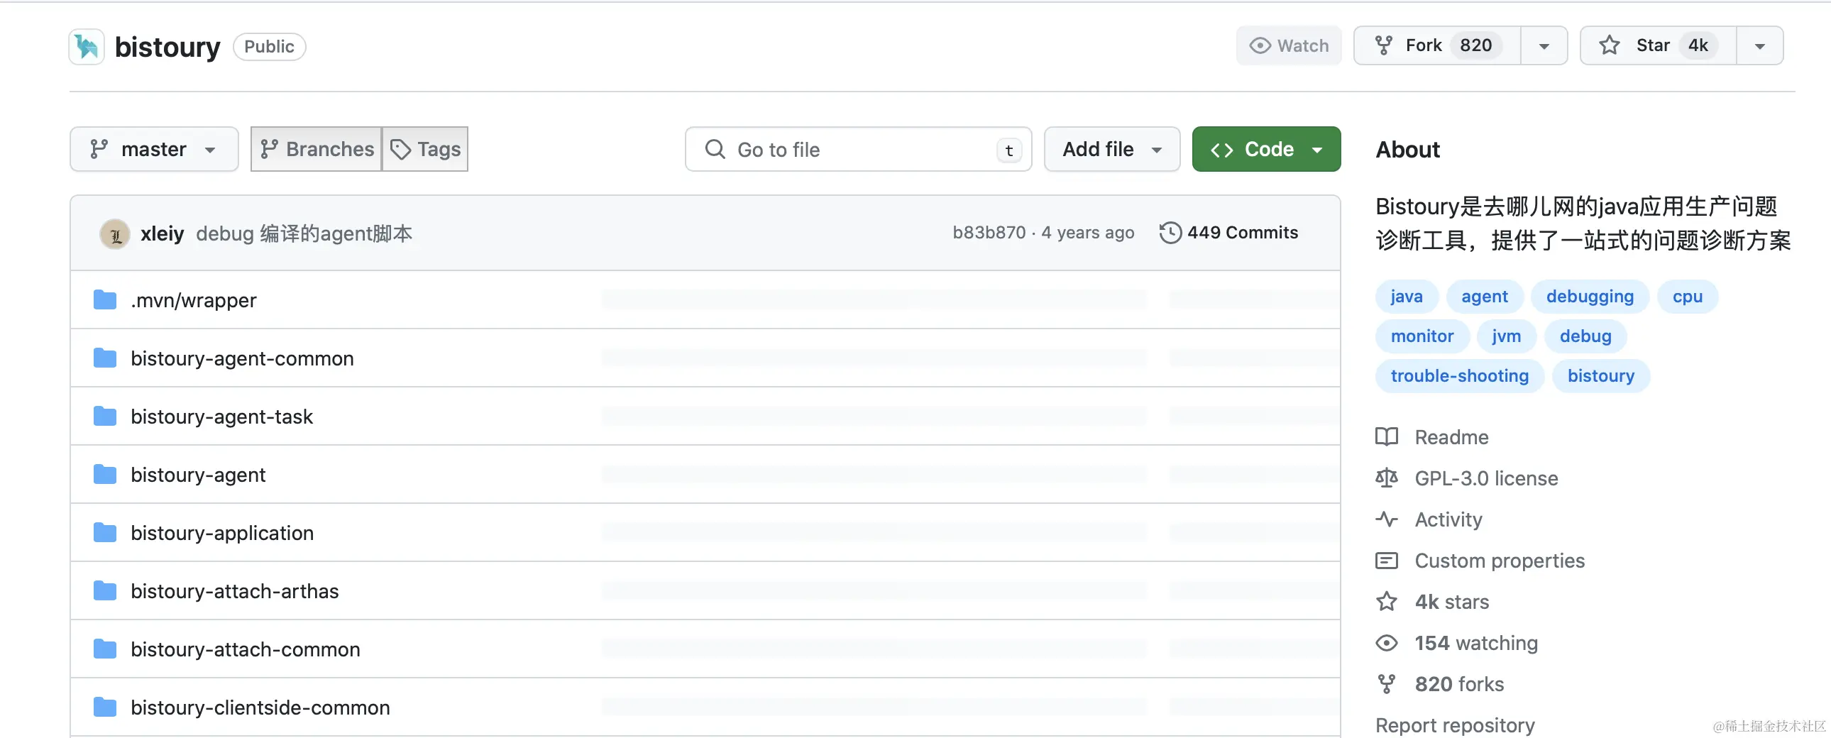View the 154 watching list
Screen dimensions: 1831x738
(x=1475, y=644)
